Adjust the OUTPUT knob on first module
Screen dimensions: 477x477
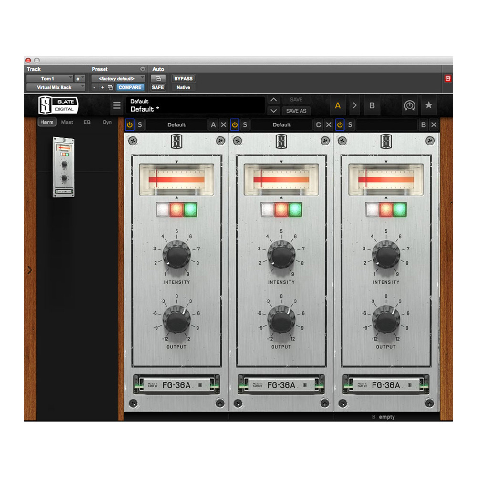click(177, 320)
